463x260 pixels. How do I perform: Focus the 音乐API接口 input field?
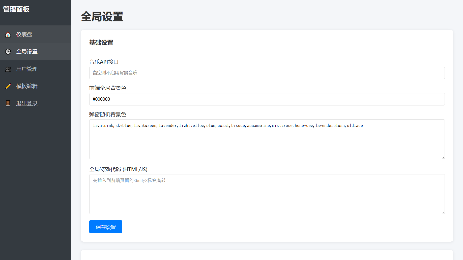point(267,73)
